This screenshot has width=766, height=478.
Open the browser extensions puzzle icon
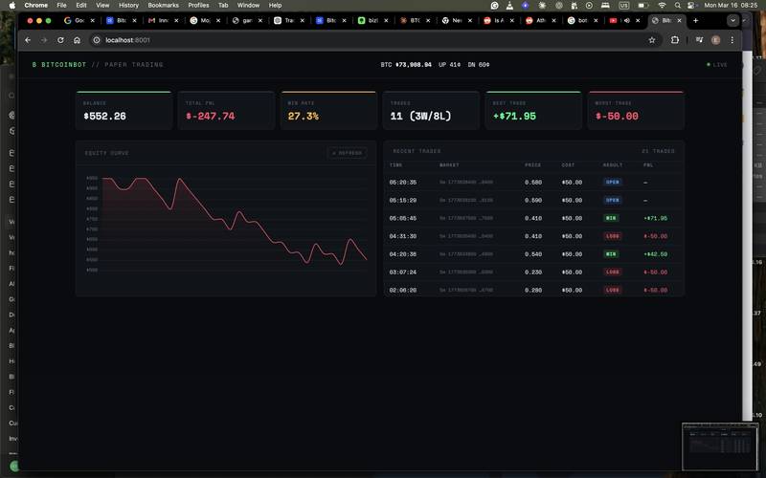[x=675, y=40]
